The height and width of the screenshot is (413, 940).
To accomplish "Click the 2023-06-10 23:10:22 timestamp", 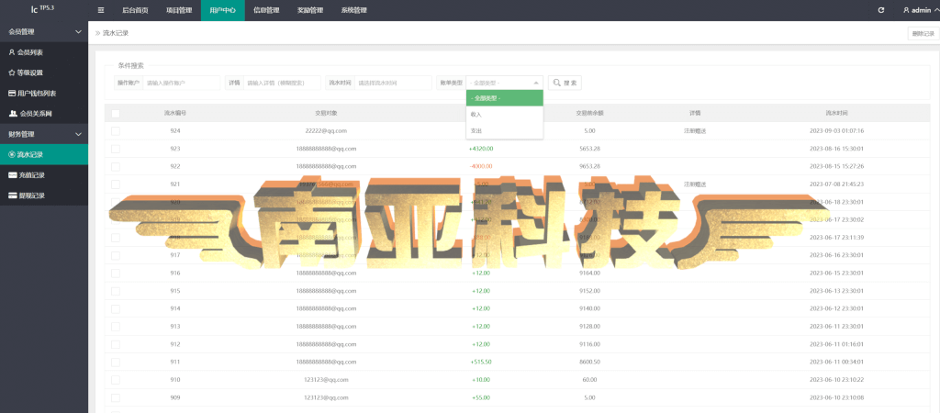I will point(836,380).
